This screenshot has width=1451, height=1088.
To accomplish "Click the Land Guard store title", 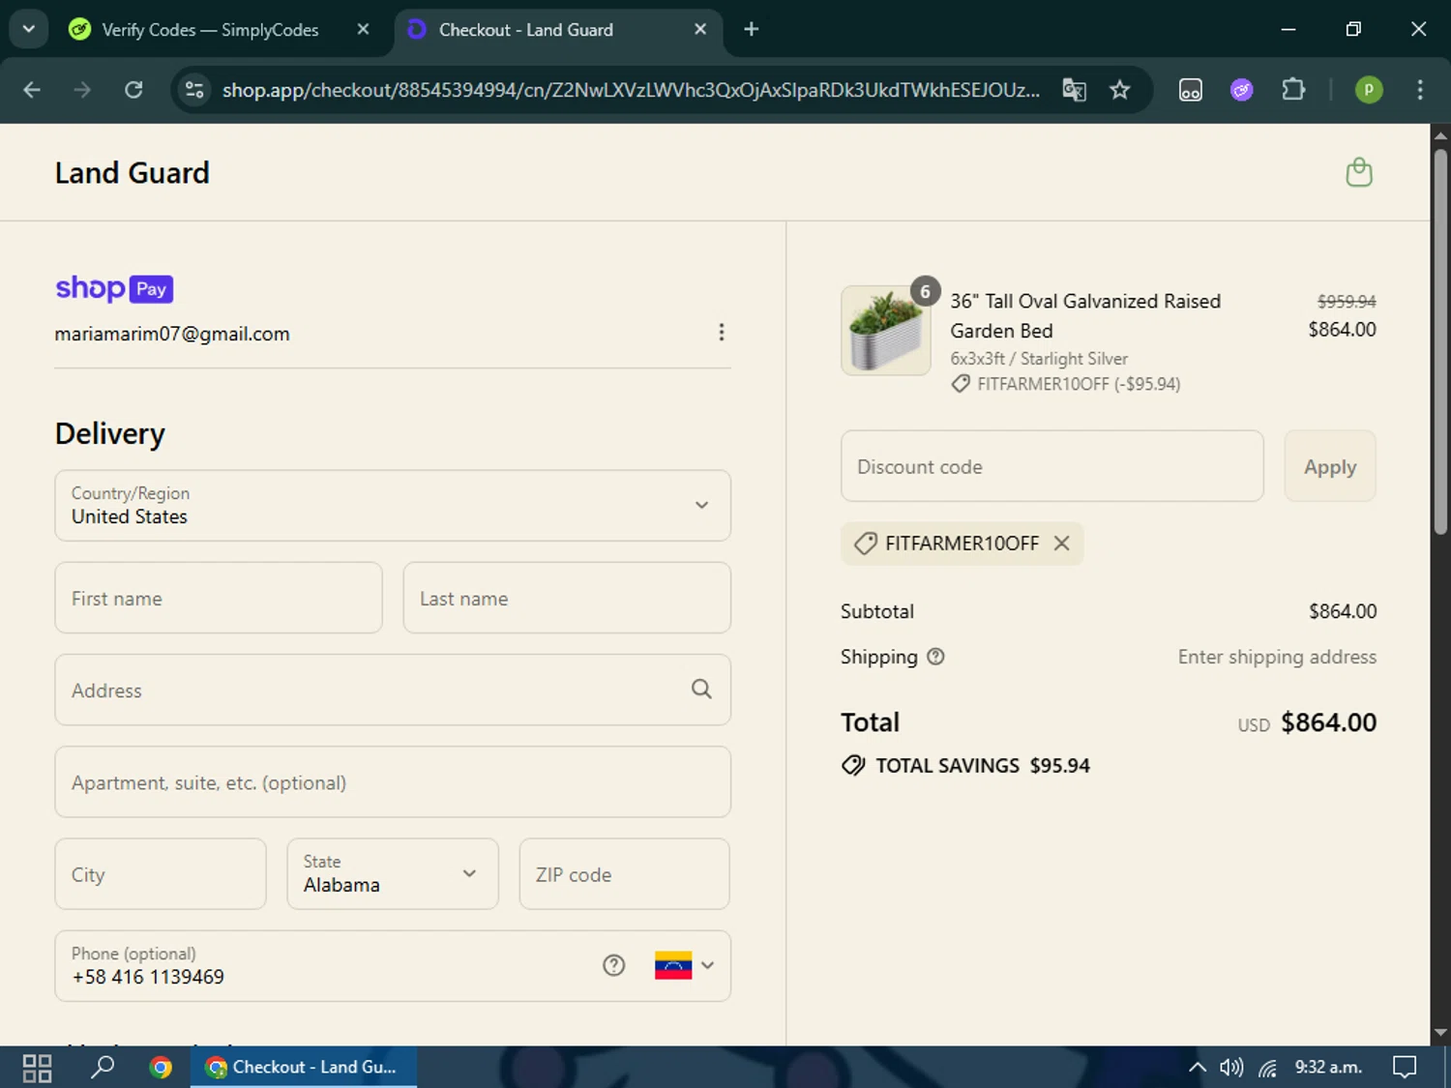I will pos(133,173).
